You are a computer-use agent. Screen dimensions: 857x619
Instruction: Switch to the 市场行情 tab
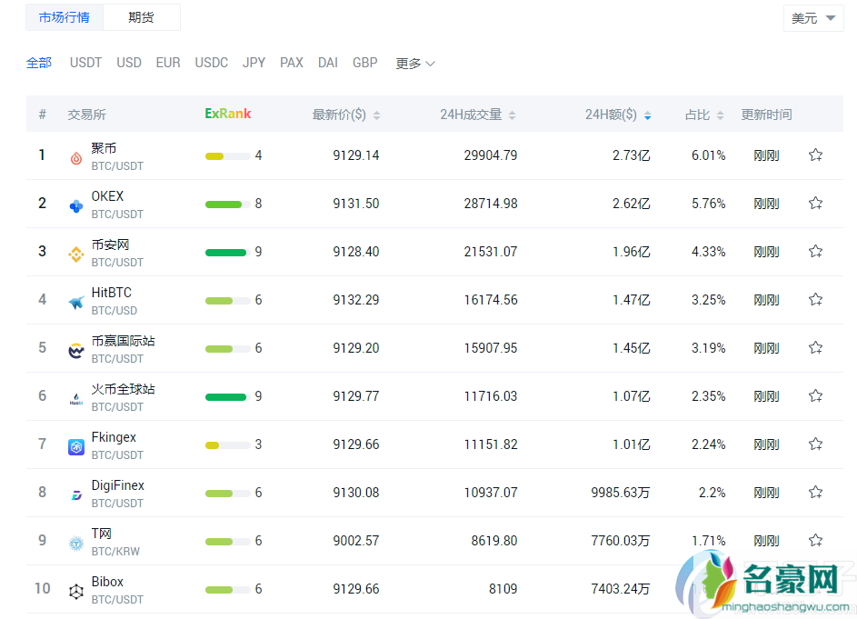click(65, 17)
